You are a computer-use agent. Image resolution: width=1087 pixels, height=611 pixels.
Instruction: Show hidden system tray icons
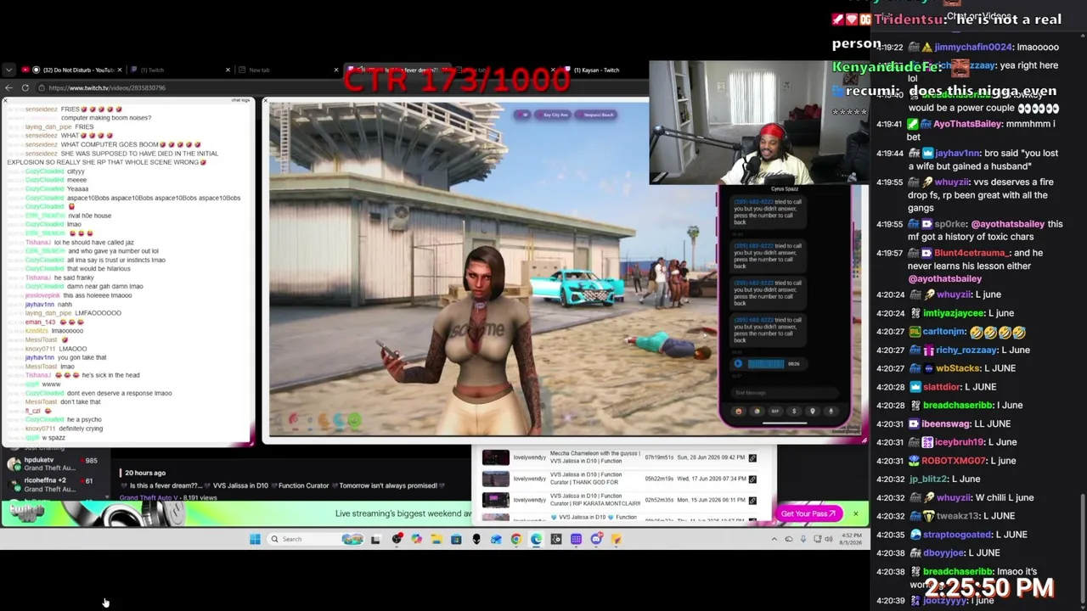(774, 539)
